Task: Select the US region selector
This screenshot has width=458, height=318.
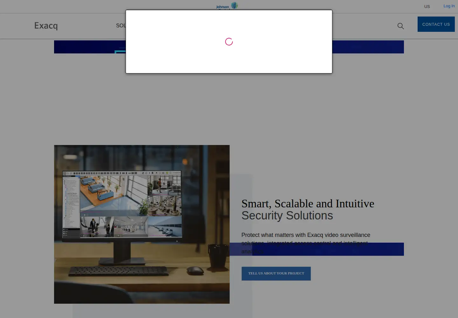Action: (427, 6)
